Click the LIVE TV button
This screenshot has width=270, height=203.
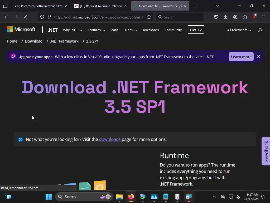(196, 30)
